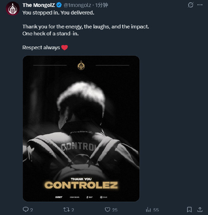Click the reply speech bubble icon
This screenshot has height=215, width=208.
coord(26,210)
